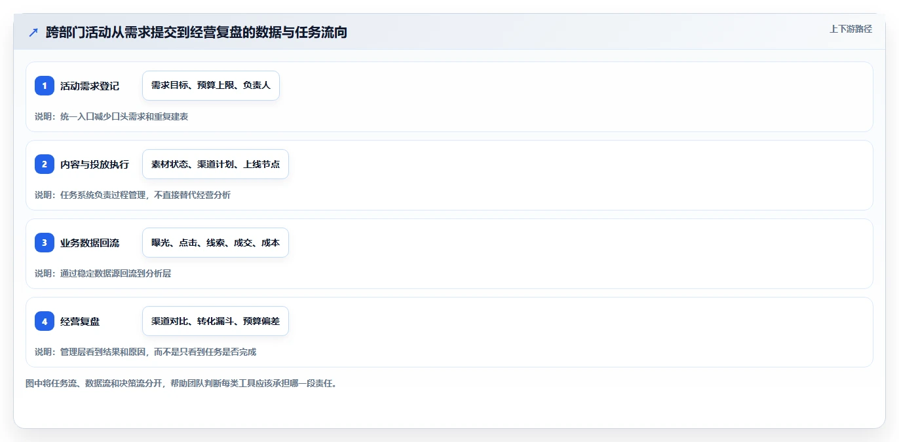The width and height of the screenshot is (899, 442).
Task: Select the 需求目标、预算上限、负责人 chip
Action: click(x=211, y=86)
